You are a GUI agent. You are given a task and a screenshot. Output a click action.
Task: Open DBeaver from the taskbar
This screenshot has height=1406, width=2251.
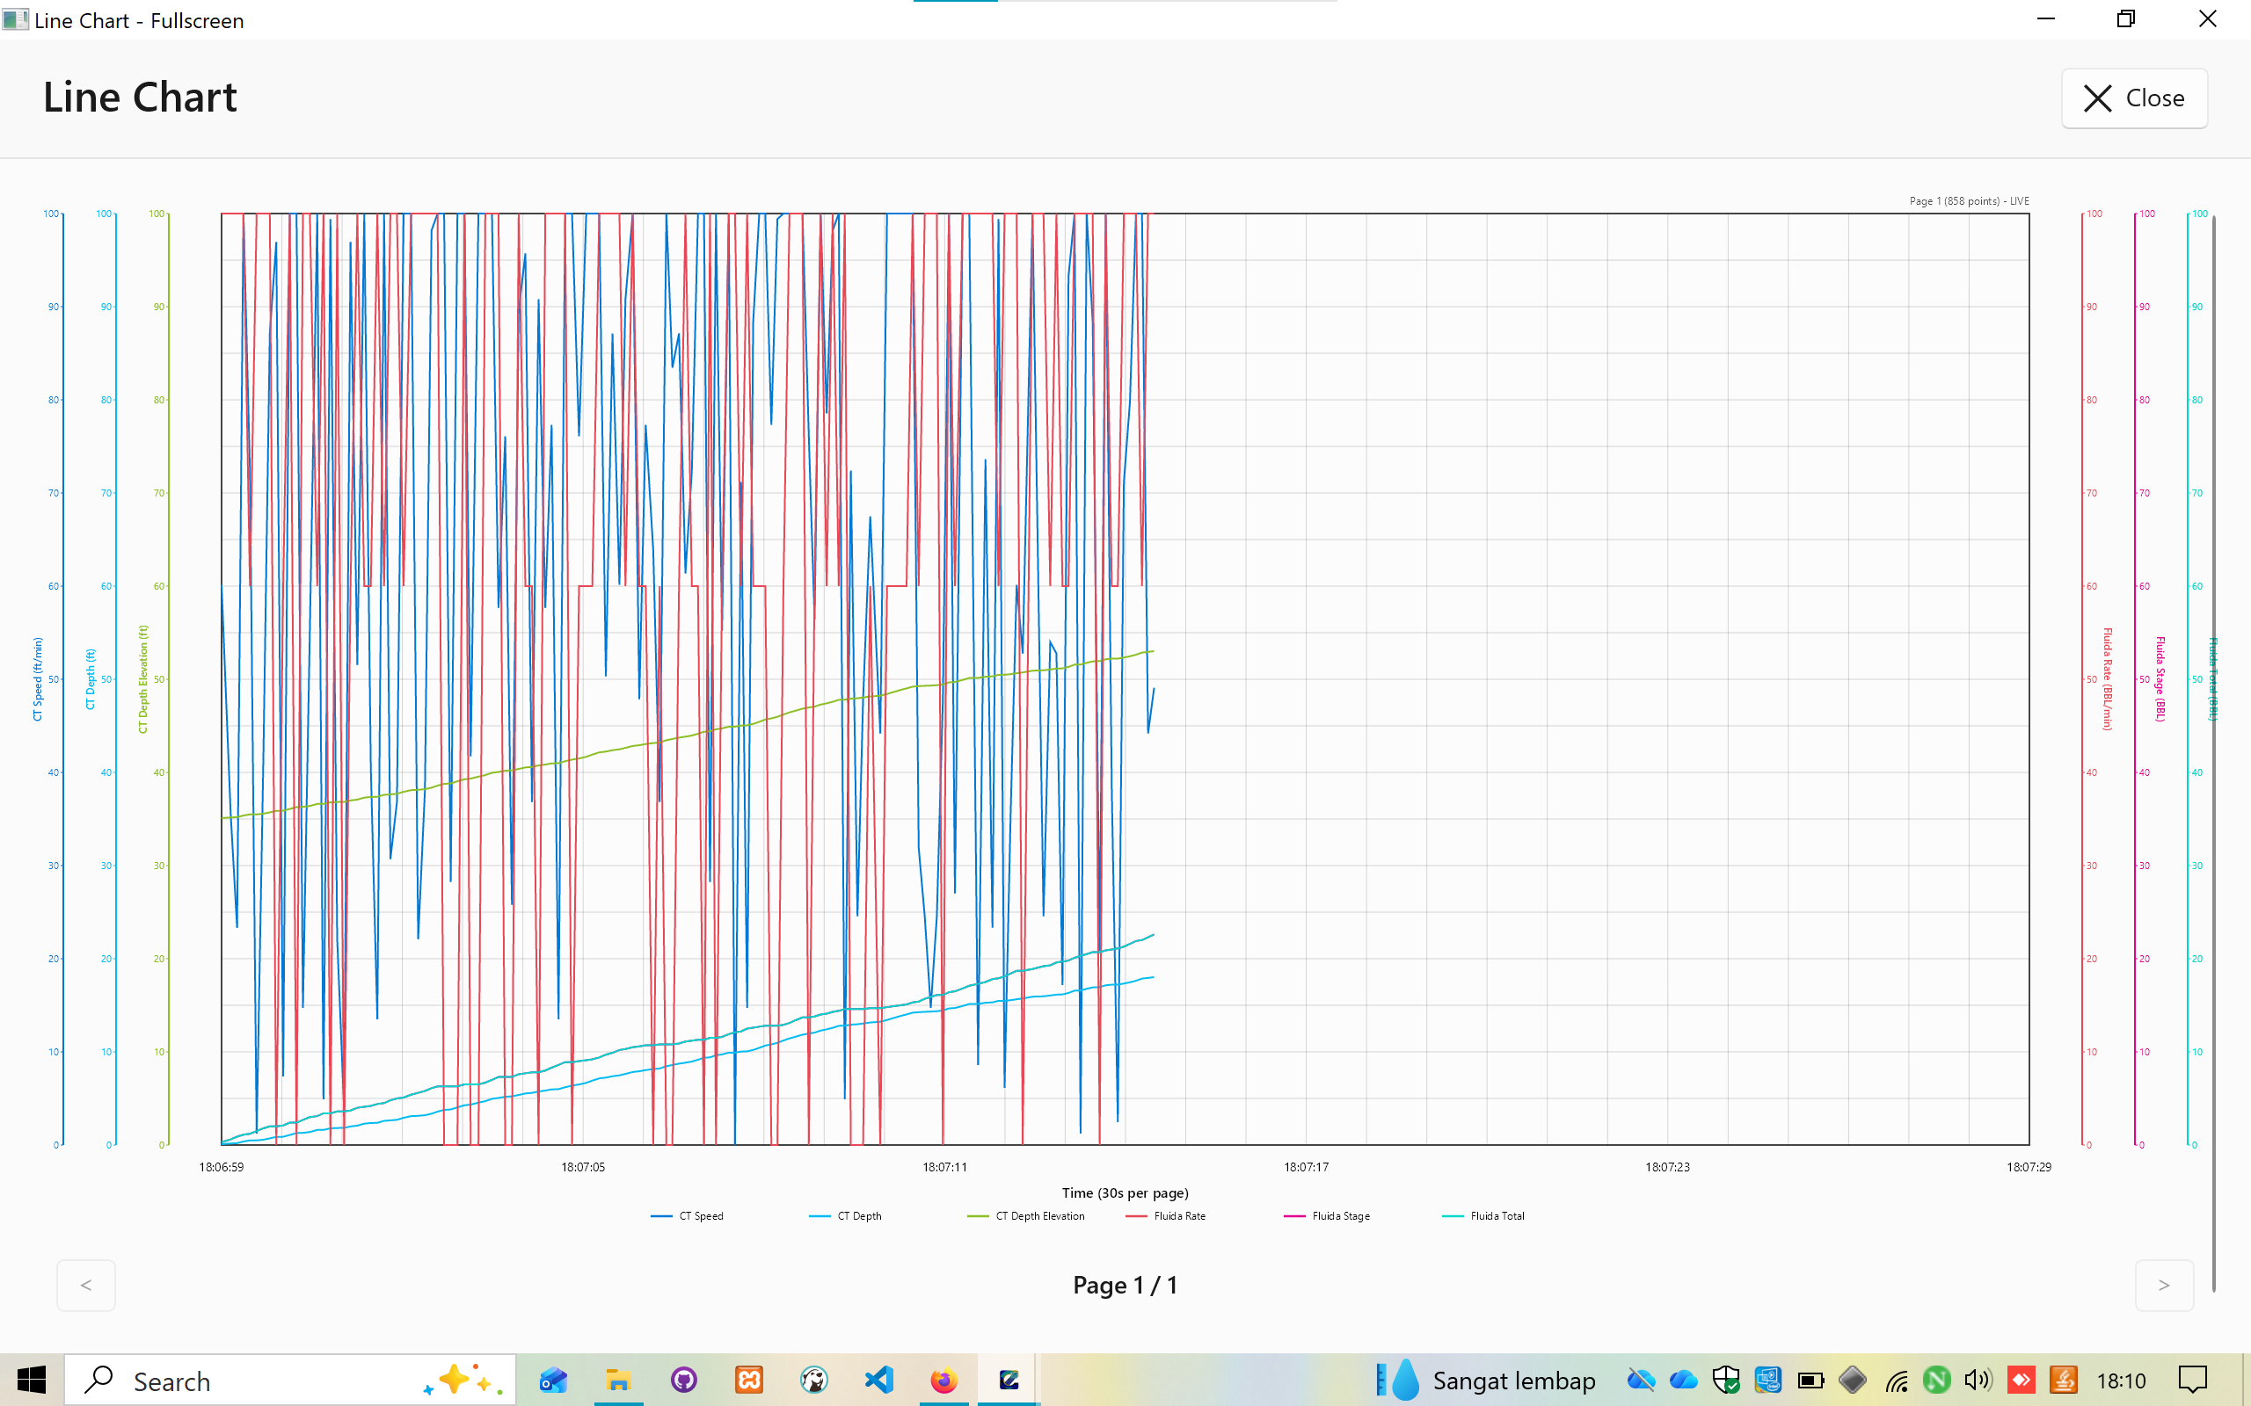[815, 1380]
